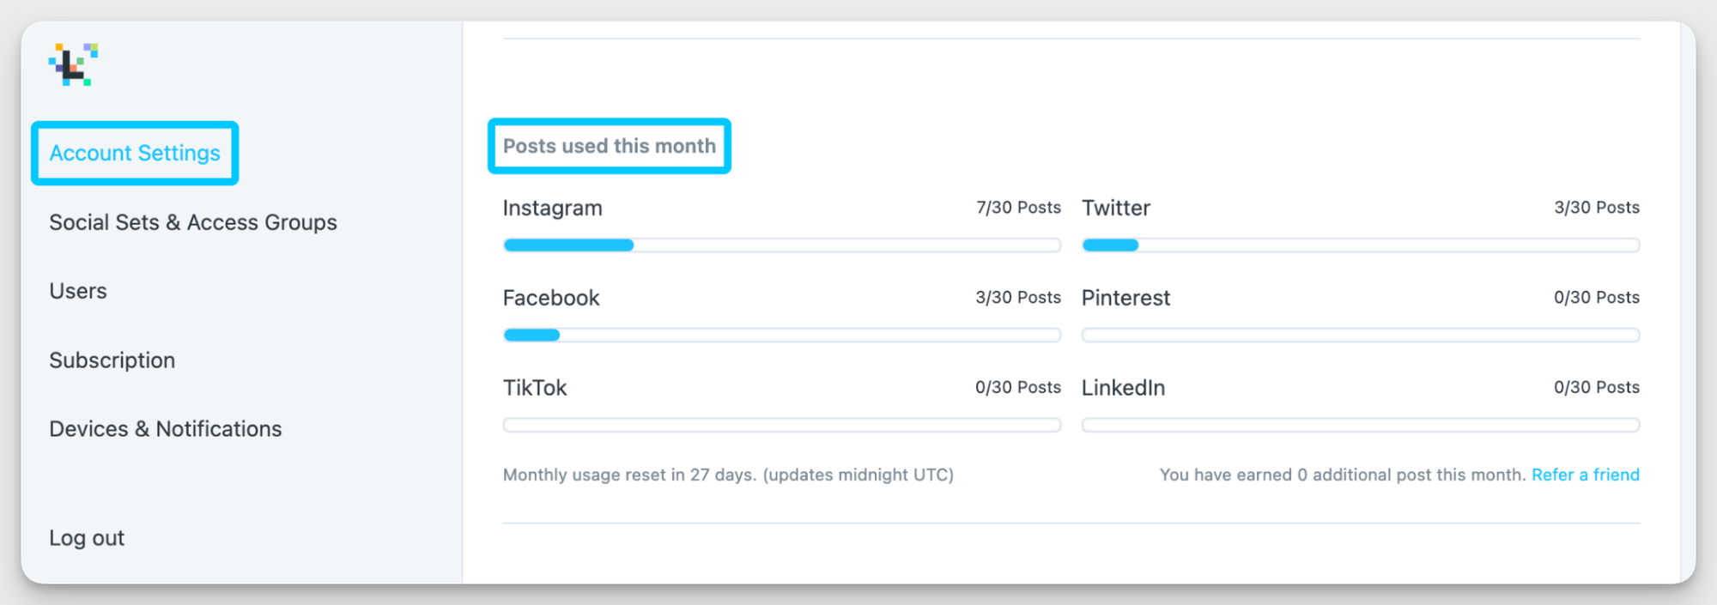
Task: Select Subscription in the sidebar
Action: pyautogui.click(x=112, y=360)
